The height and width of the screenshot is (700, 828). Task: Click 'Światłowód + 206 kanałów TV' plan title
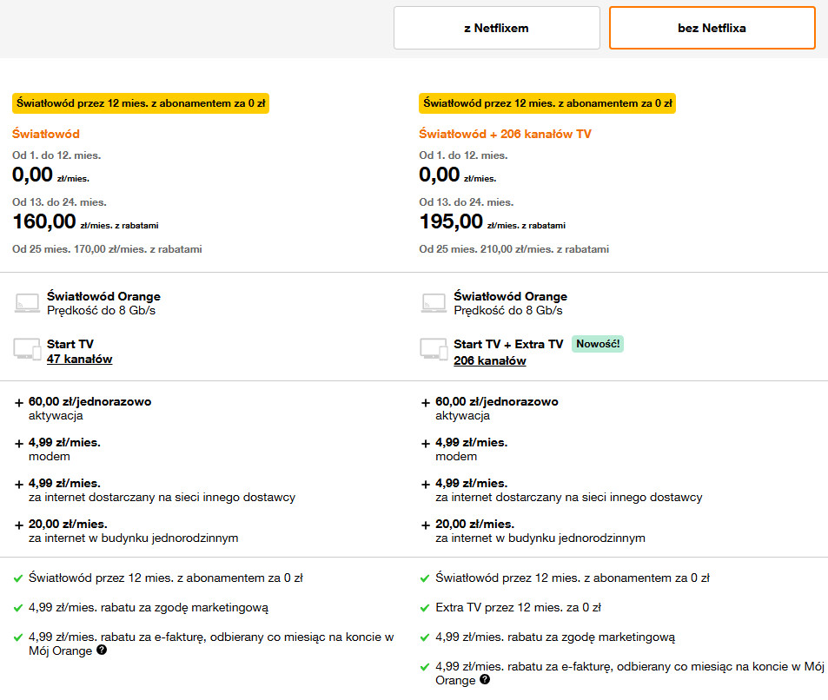(506, 134)
